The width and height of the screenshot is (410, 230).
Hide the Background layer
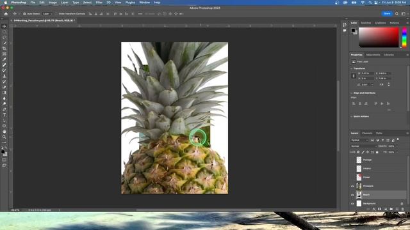click(x=352, y=204)
